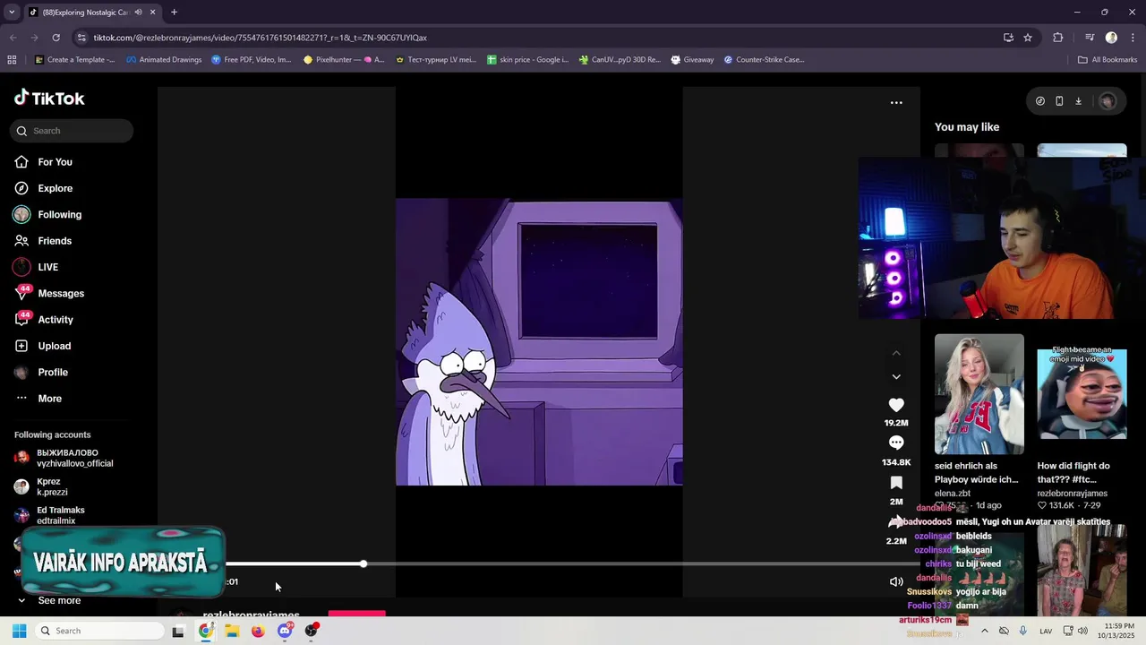The width and height of the screenshot is (1146, 645).
Task: Click the video progress slider handle
Action: click(363, 563)
